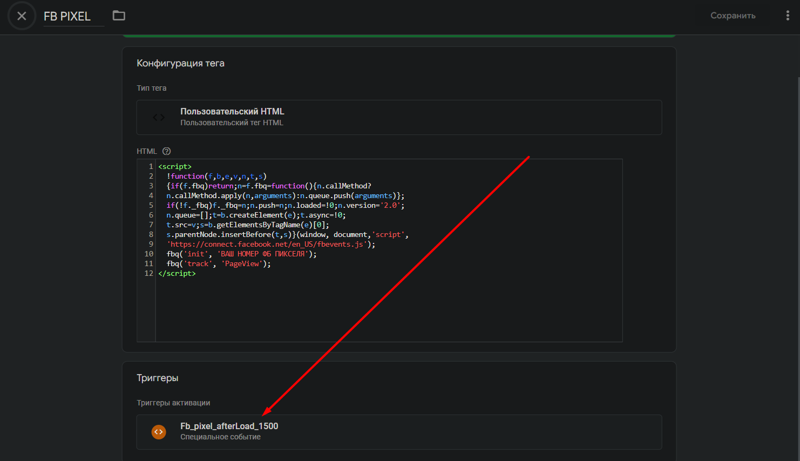Click the fbq track PageView line
The height and width of the screenshot is (461, 800).
(219, 263)
